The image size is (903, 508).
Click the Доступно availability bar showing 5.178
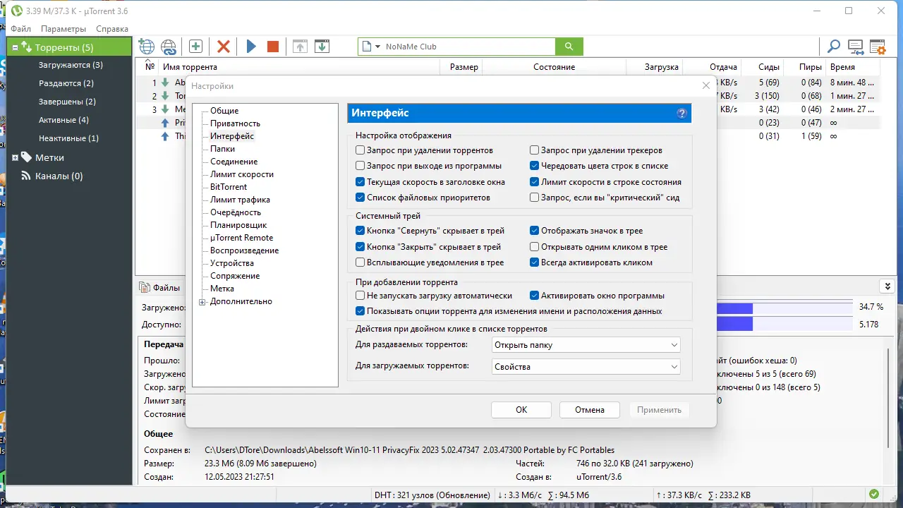tap(784, 324)
